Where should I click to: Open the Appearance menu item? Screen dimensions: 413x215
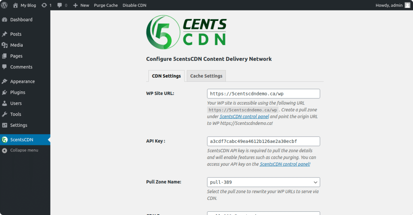coord(25,81)
